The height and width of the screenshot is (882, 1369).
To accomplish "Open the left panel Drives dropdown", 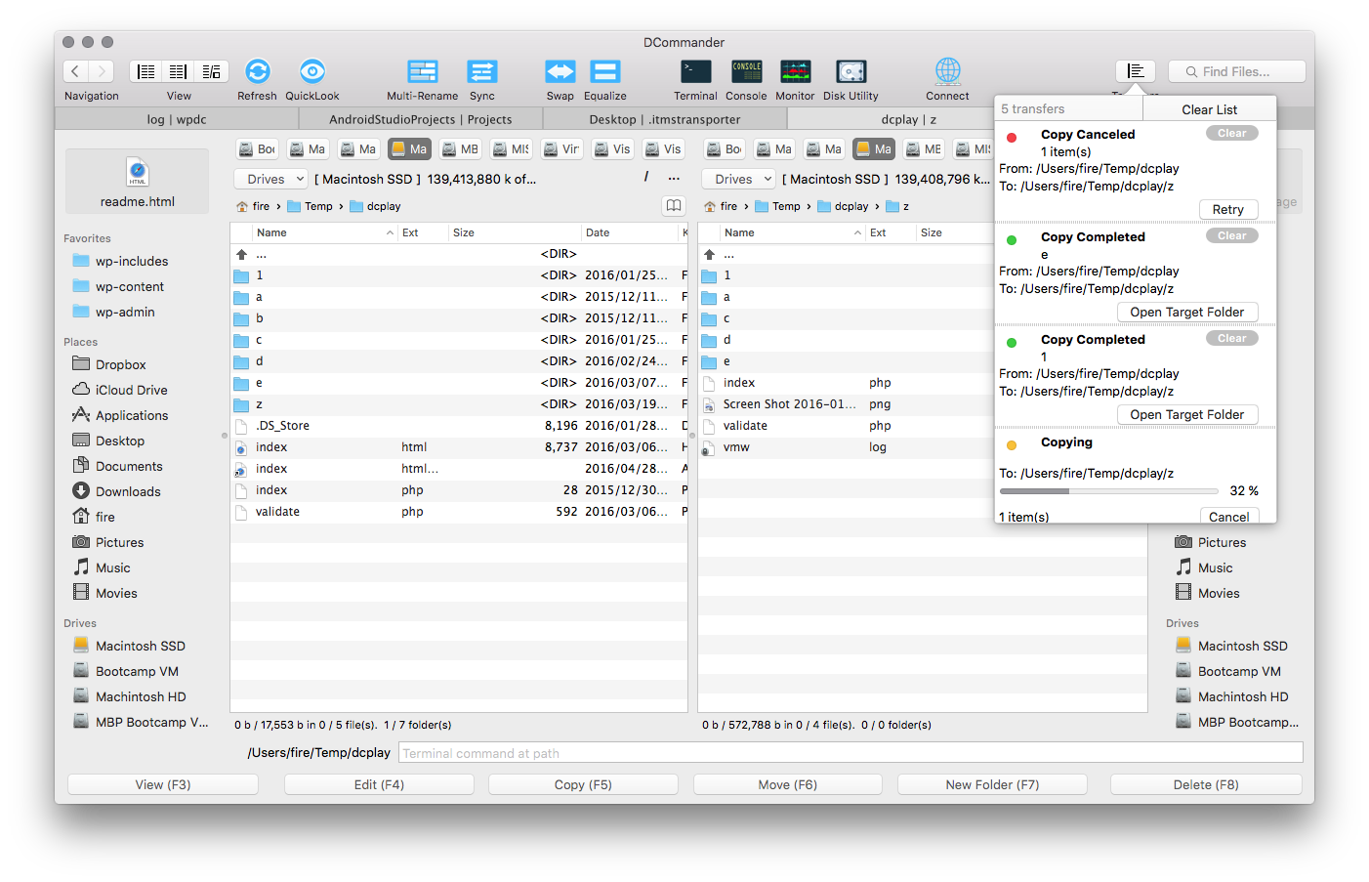I will [x=270, y=179].
